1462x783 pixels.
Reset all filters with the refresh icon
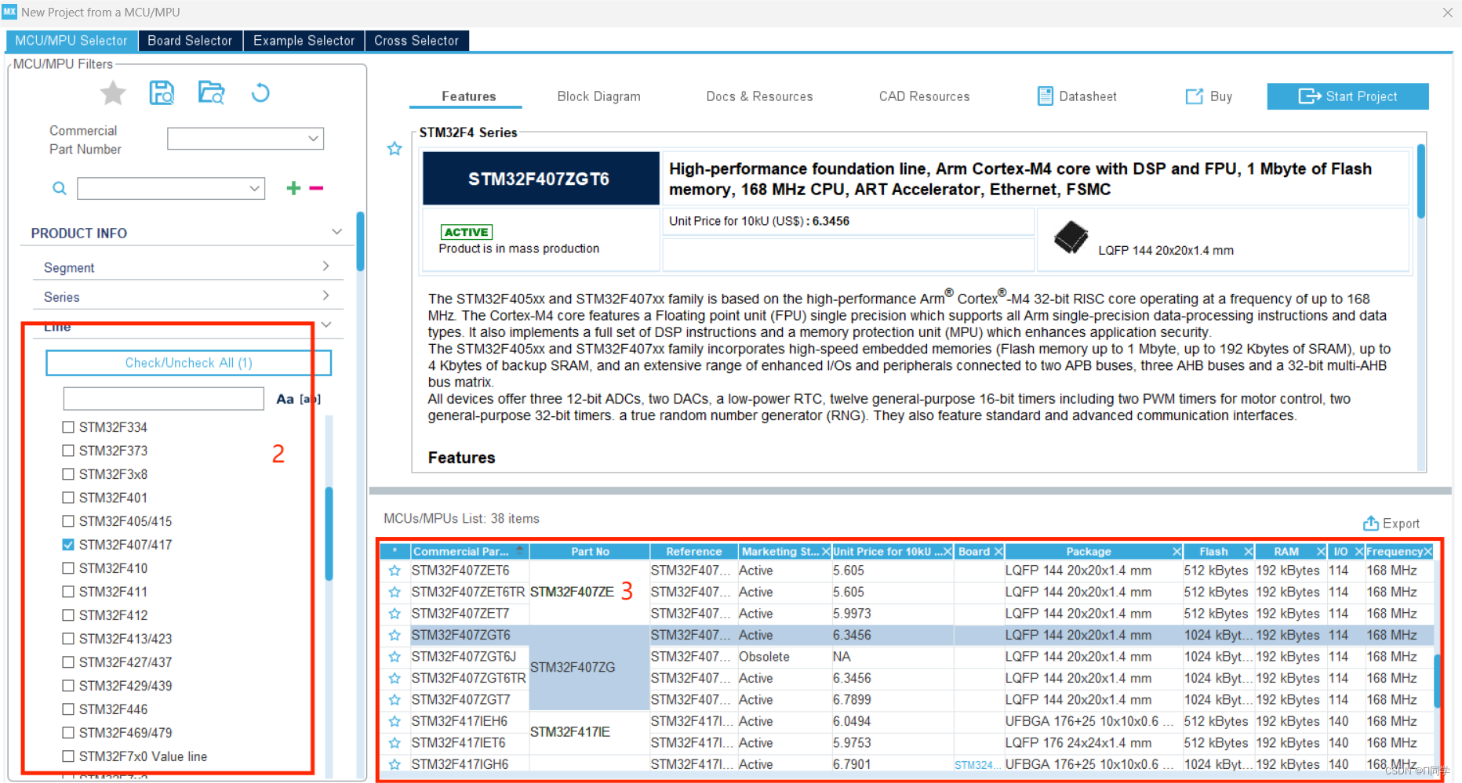(x=260, y=93)
